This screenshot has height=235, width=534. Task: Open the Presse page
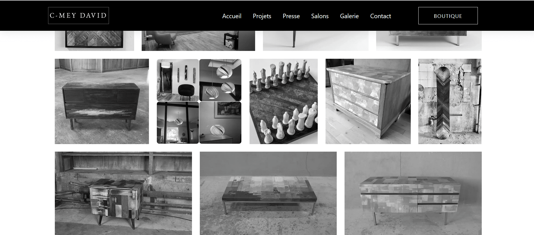[291, 16]
